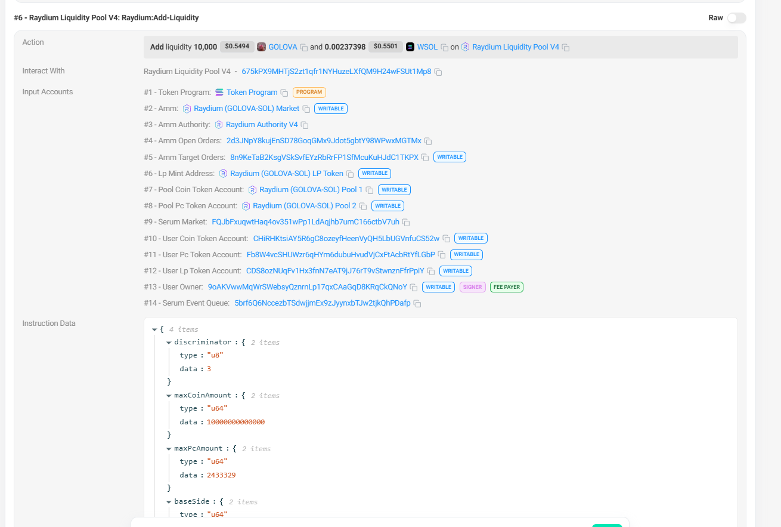Click the WSOL token logo icon
Image resolution: width=781 pixels, height=527 pixels.
point(410,47)
